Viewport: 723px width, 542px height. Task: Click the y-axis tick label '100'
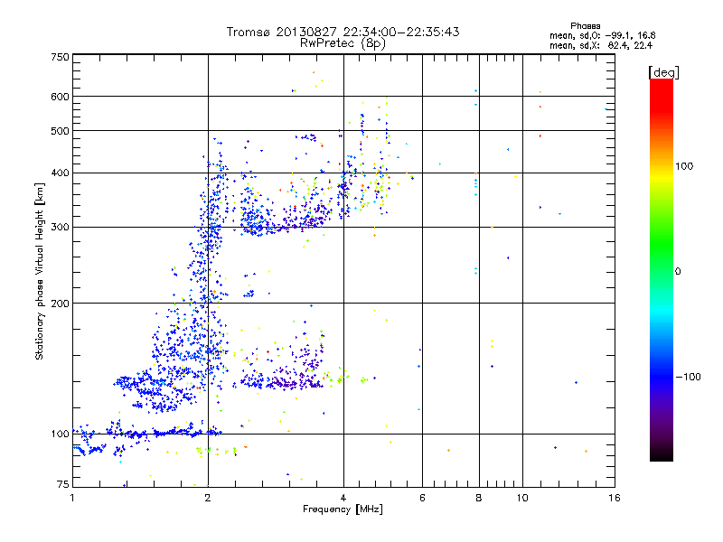pyautogui.click(x=60, y=435)
